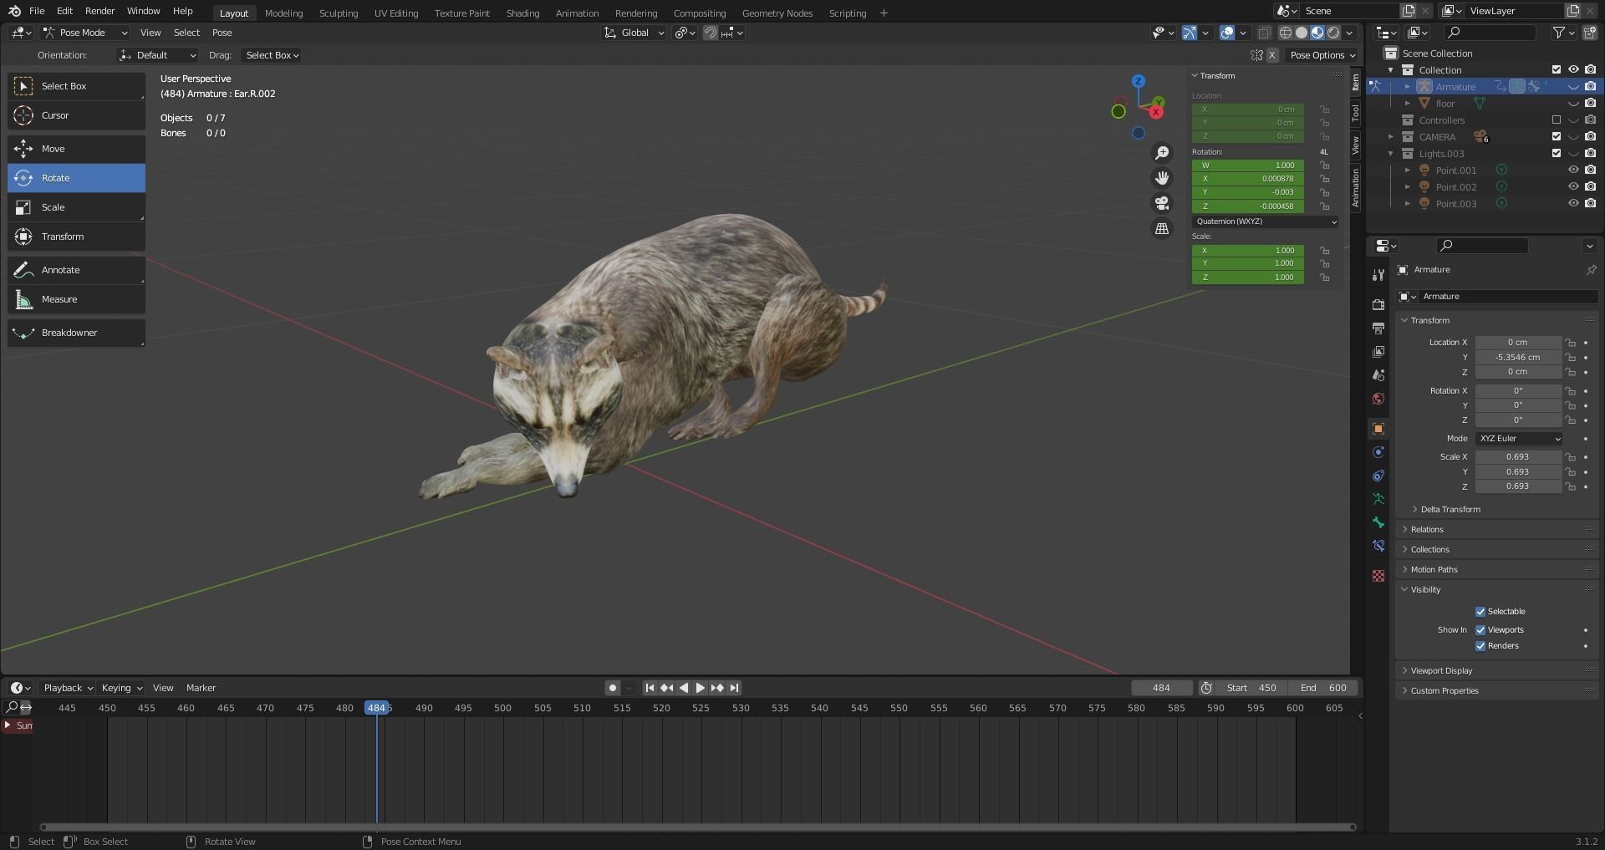Select the Breakdowner tool

(x=76, y=333)
